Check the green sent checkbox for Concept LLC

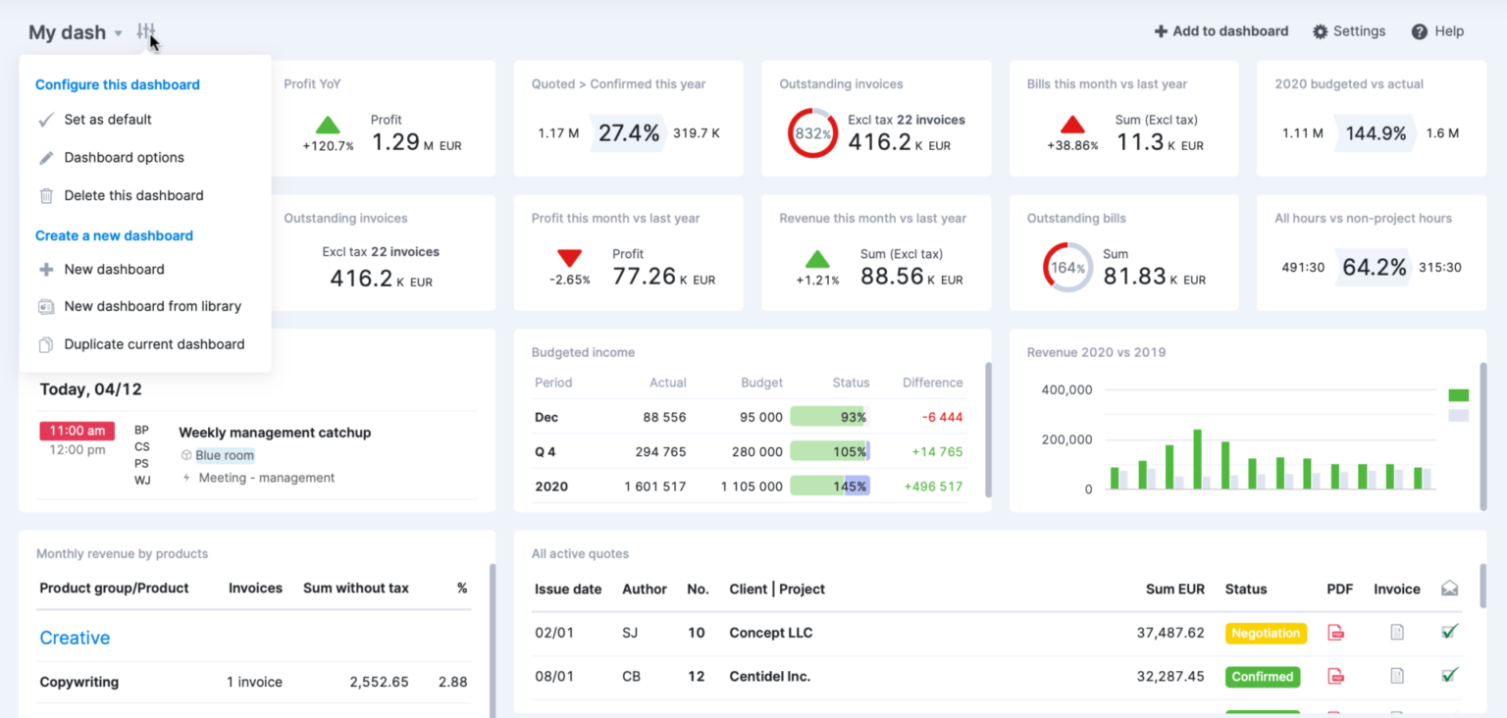(1449, 633)
